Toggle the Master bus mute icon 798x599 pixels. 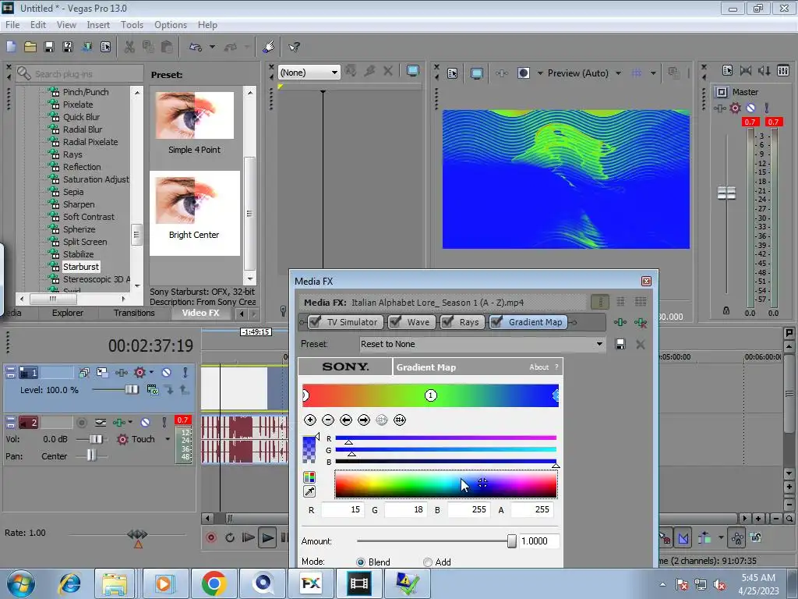pyautogui.click(x=750, y=108)
